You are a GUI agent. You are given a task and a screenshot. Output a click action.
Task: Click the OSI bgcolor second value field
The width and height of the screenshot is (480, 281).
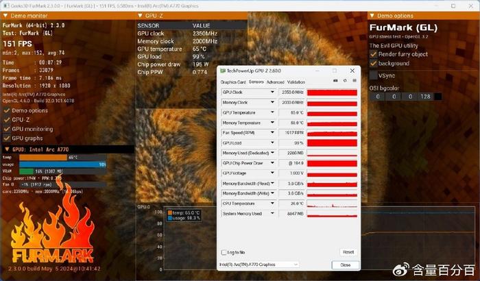(x=394, y=97)
